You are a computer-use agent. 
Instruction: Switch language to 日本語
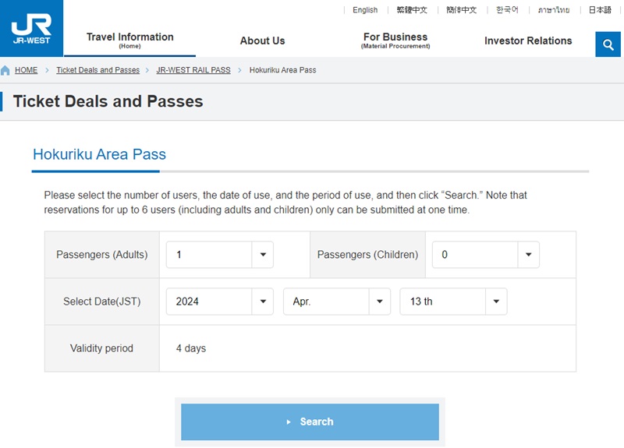point(600,10)
